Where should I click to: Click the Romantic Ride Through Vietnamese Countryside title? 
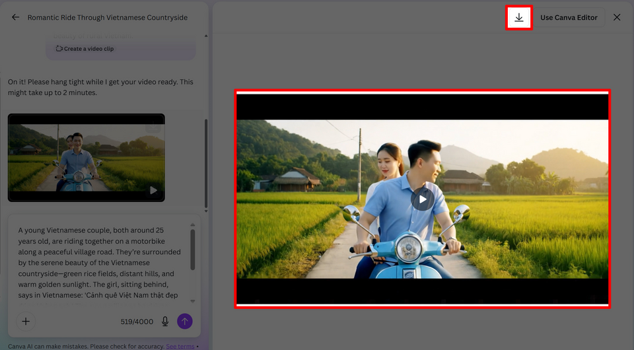point(107,18)
